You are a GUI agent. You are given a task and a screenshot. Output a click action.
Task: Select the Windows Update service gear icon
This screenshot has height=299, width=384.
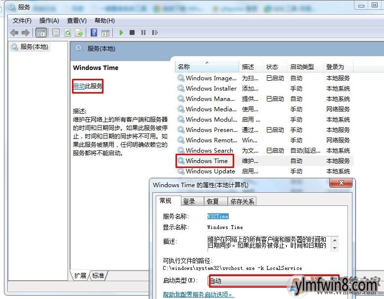(181, 171)
